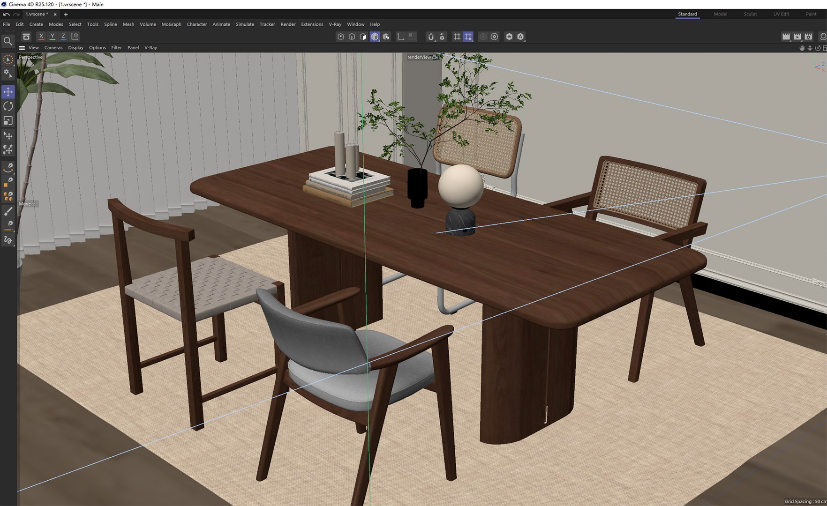Viewport: 827px width, 506px height.
Task: Close the 1.vrscene document tab
Action: coord(55,15)
